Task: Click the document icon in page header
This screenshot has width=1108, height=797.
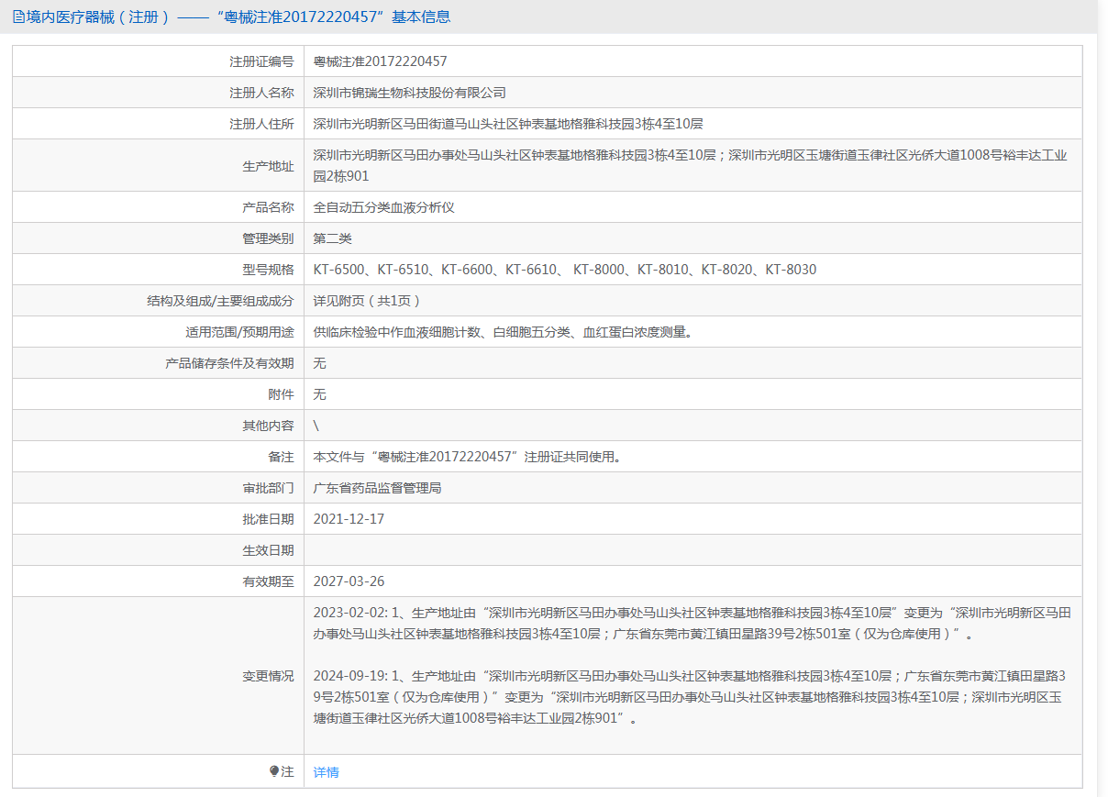Action: [18, 17]
